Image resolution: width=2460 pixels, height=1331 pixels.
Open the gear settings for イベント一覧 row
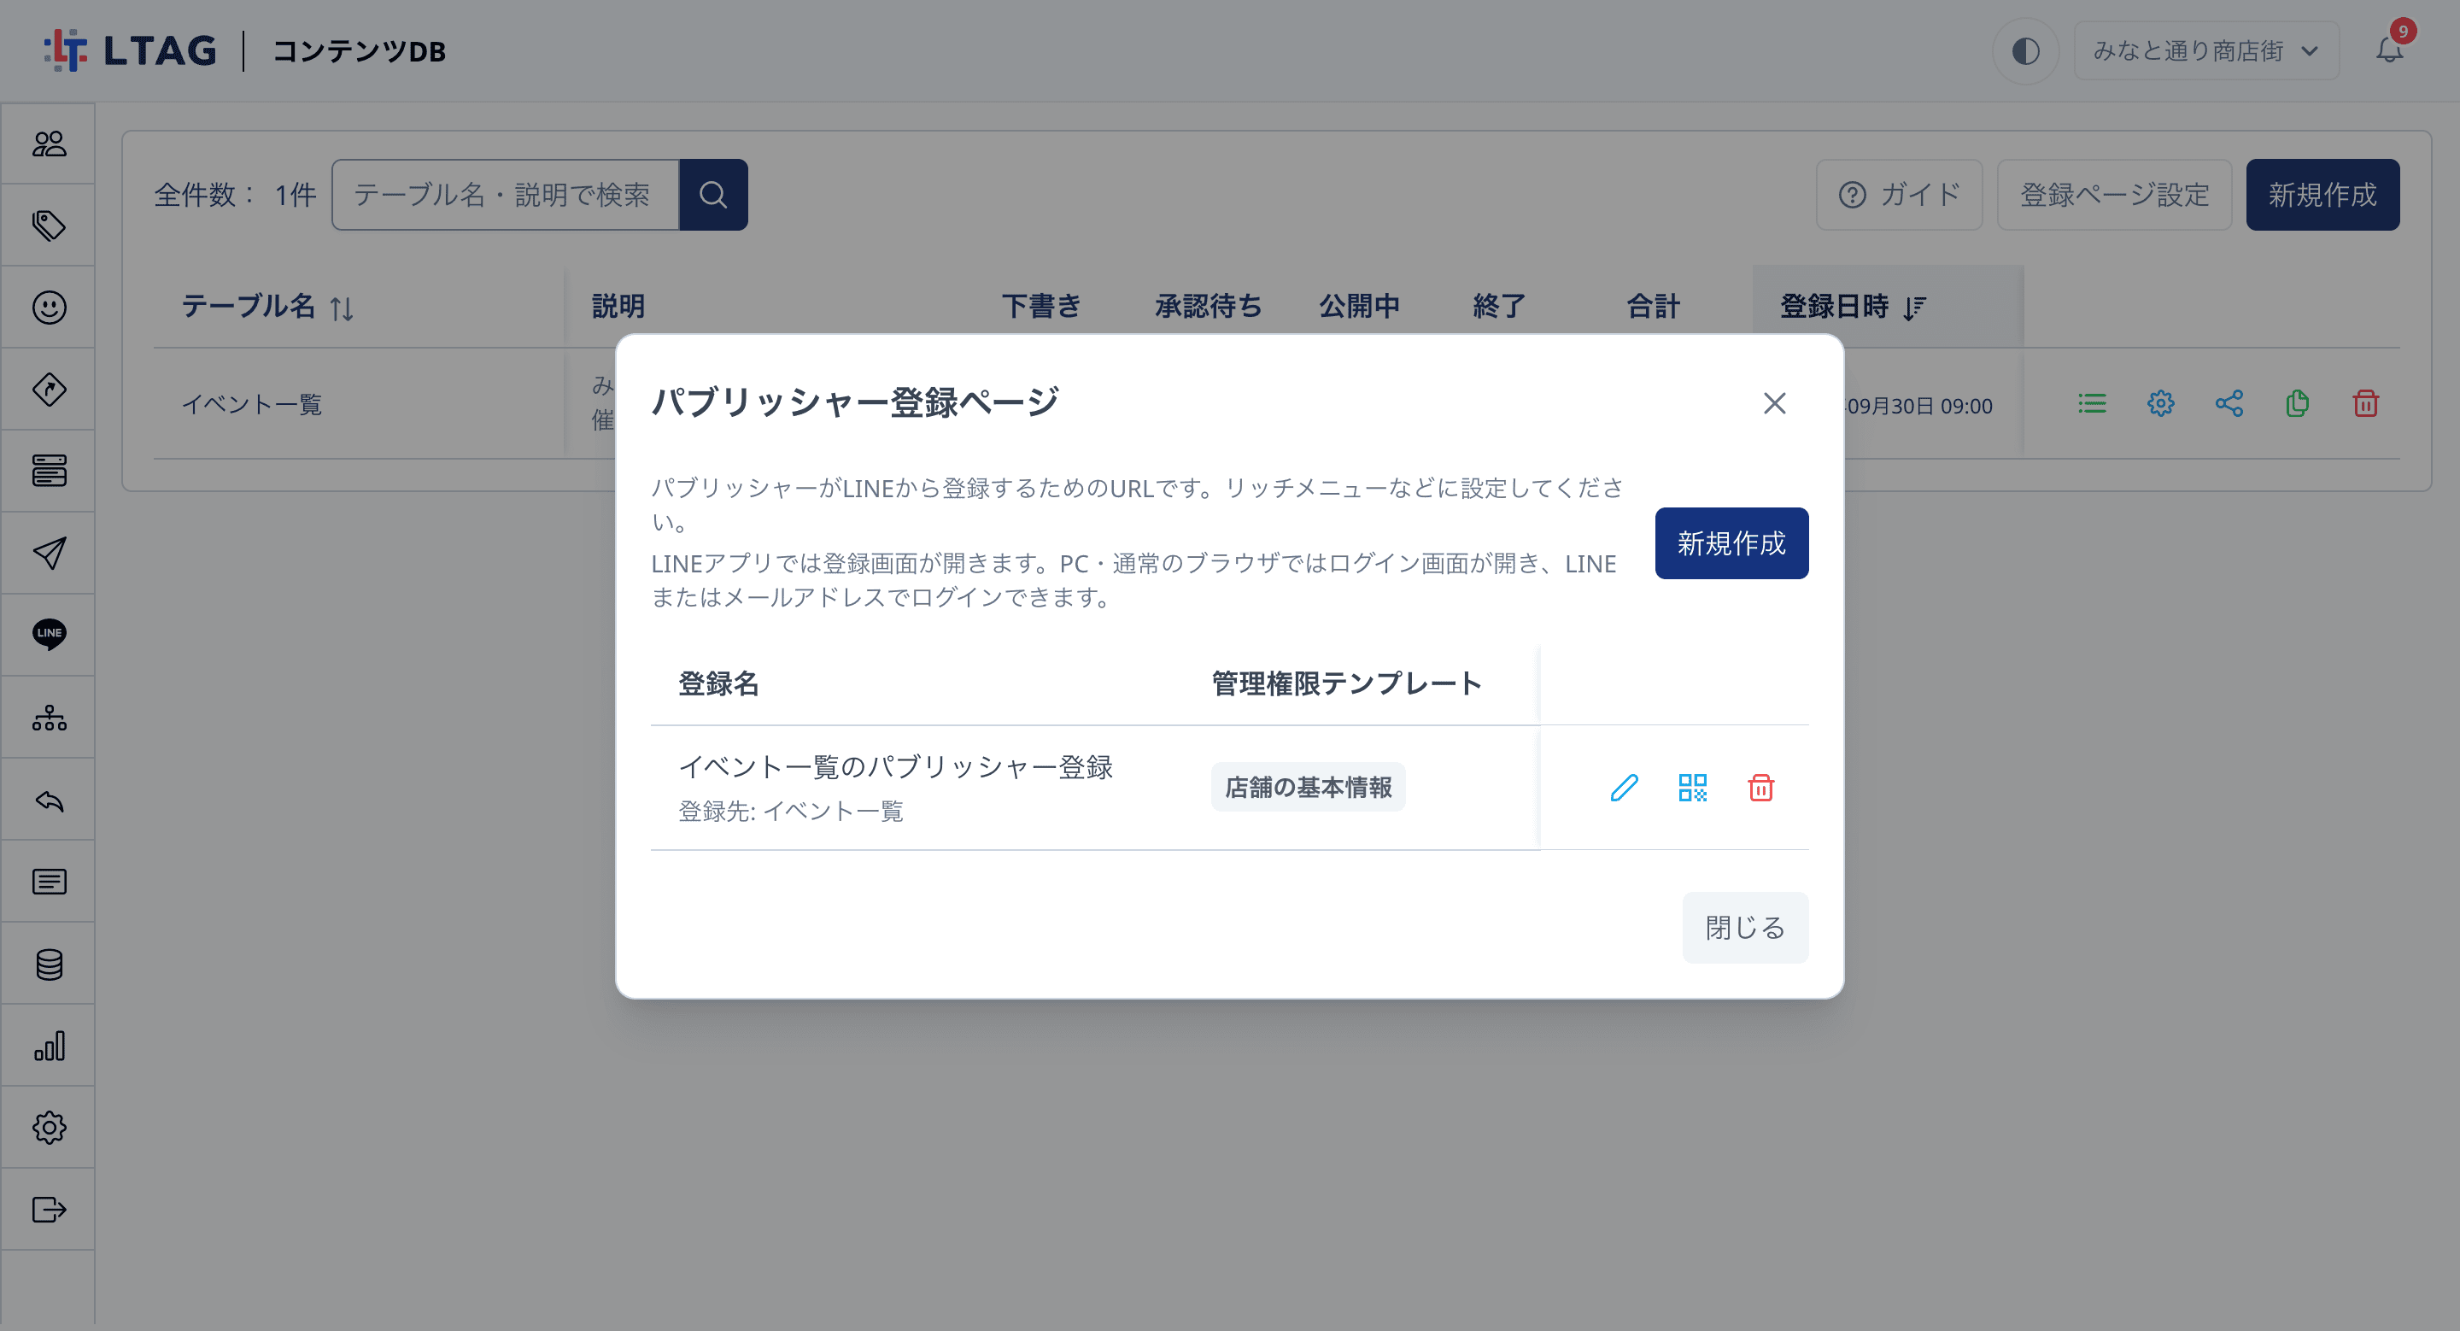click(x=2161, y=404)
